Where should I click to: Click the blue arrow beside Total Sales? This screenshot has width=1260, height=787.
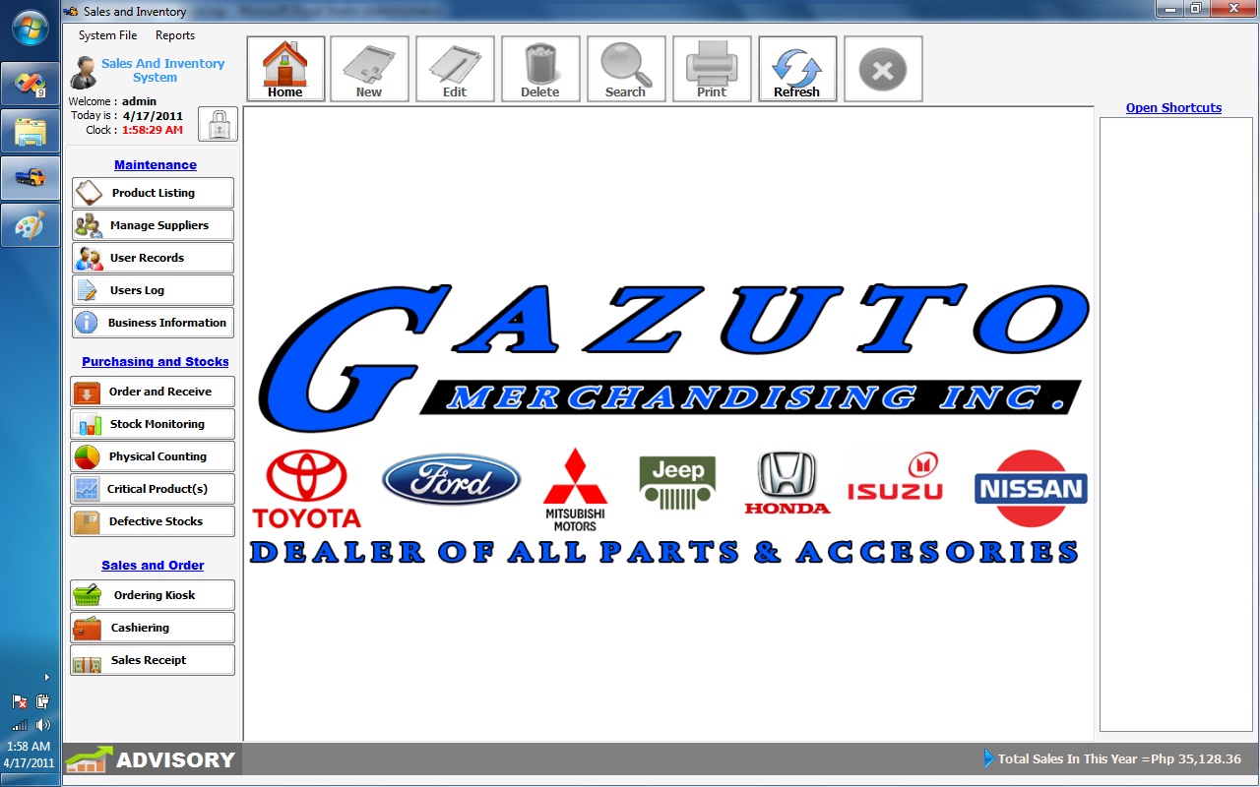[989, 758]
